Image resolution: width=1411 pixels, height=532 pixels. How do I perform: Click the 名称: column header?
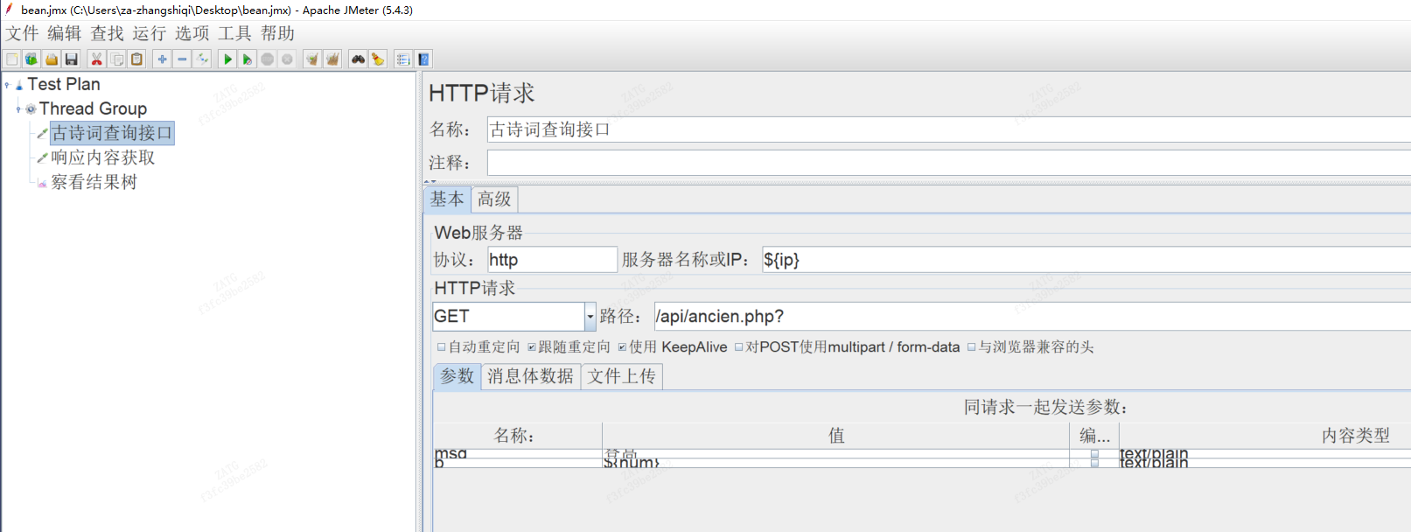point(518,436)
